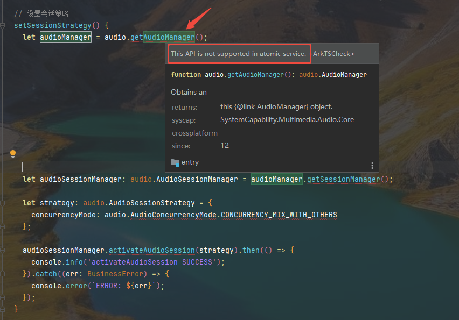Click getAudioManager call in the code
This screenshot has width=459, height=320.
[x=163, y=38]
